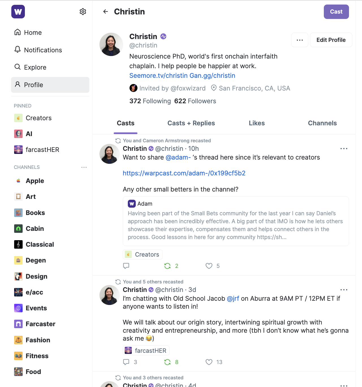Viewport: 362px width, 387px height.
Task: Expand the Channels section options menu
Action: (x=84, y=167)
